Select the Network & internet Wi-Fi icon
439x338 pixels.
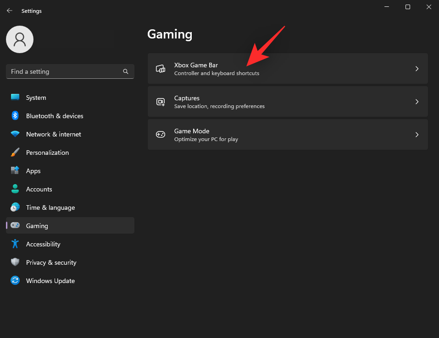(x=15, y=134)
